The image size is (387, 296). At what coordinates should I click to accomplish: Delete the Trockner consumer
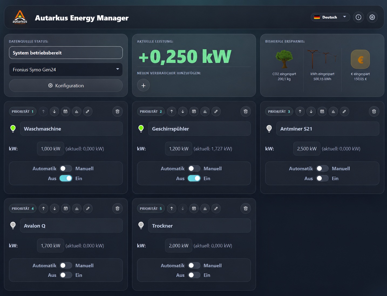tap(246, 208)
